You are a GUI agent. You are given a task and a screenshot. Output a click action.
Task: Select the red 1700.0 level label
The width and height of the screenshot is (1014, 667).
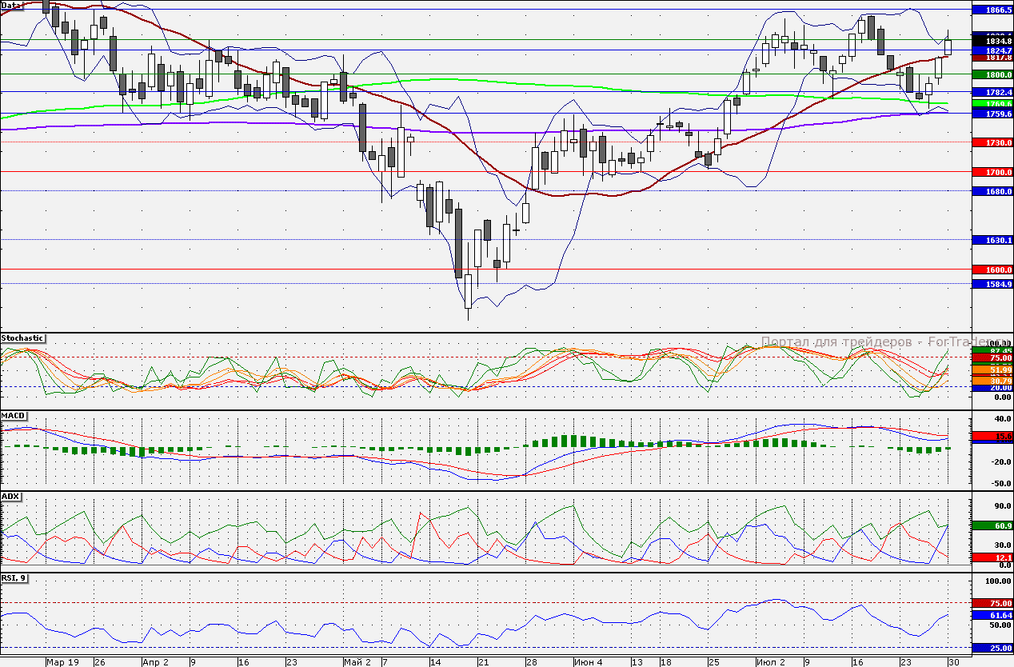tap(992, 171)
